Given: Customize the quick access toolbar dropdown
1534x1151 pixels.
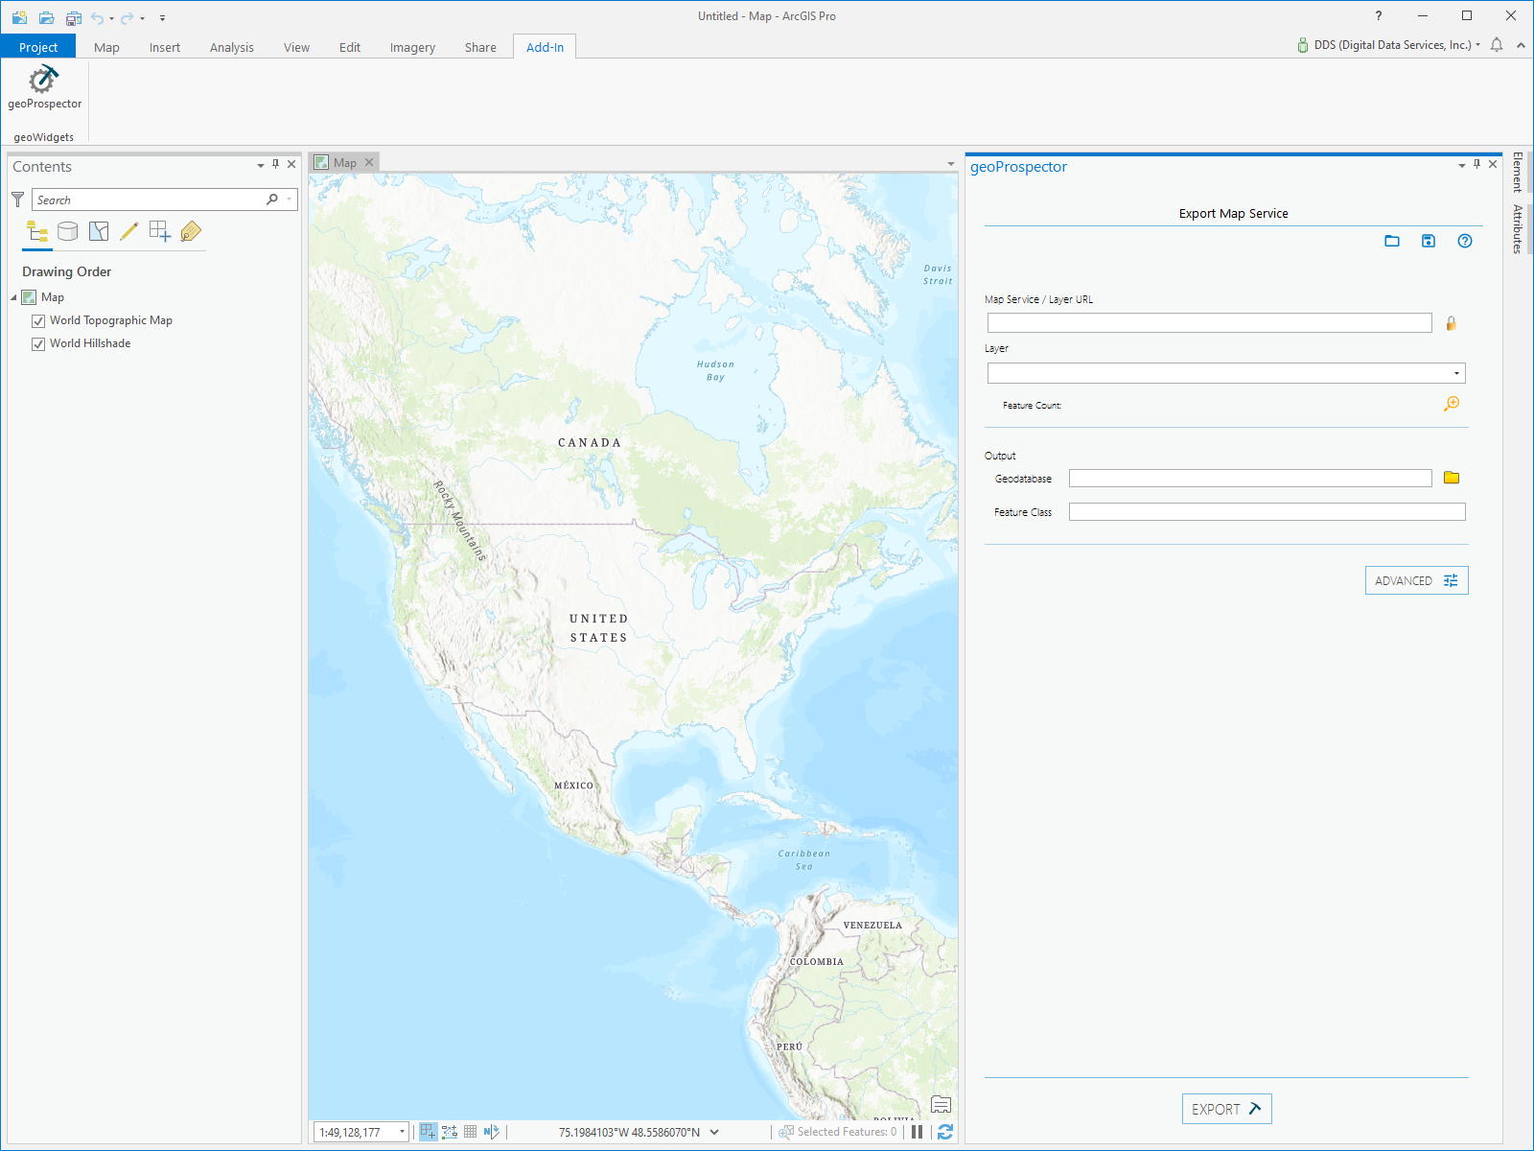Looking at the screenshot, I should point(162,18).
